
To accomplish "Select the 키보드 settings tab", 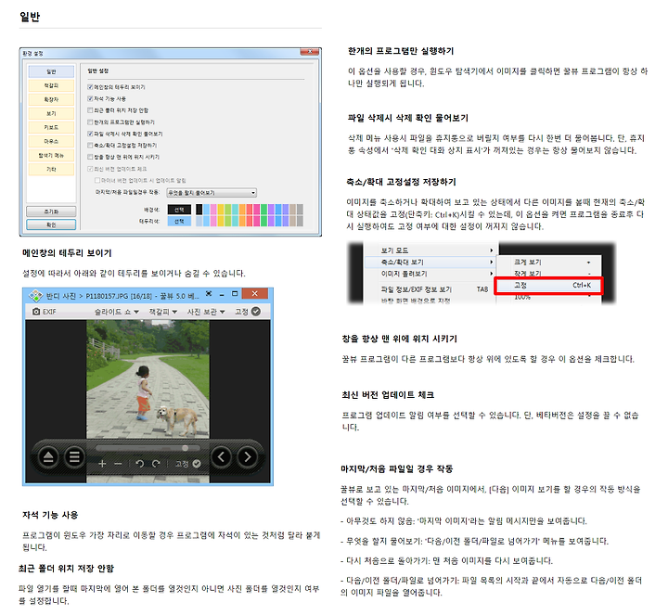I will click(x=51, y=127).
